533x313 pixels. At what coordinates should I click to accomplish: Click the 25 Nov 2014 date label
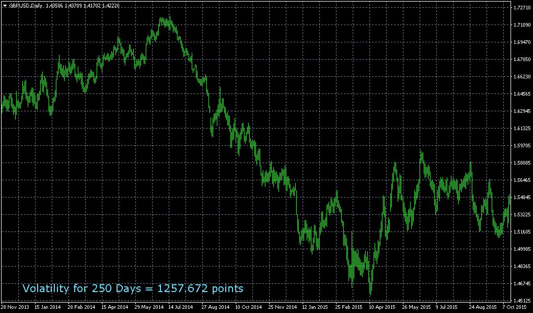[x=283, y=307]
